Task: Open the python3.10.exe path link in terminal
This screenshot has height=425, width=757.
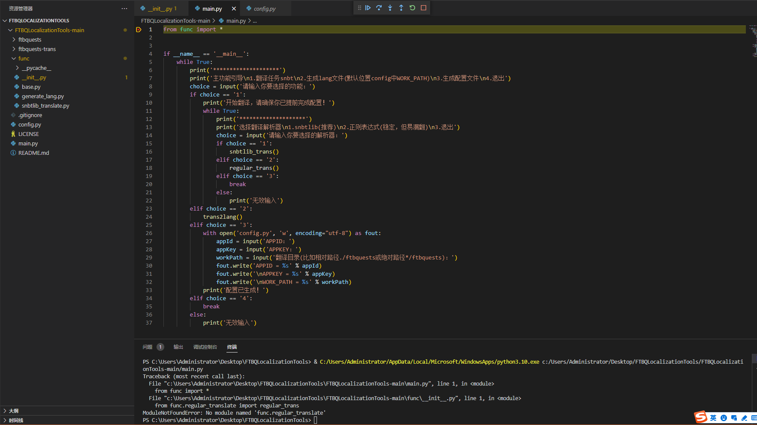Action: 428,362
